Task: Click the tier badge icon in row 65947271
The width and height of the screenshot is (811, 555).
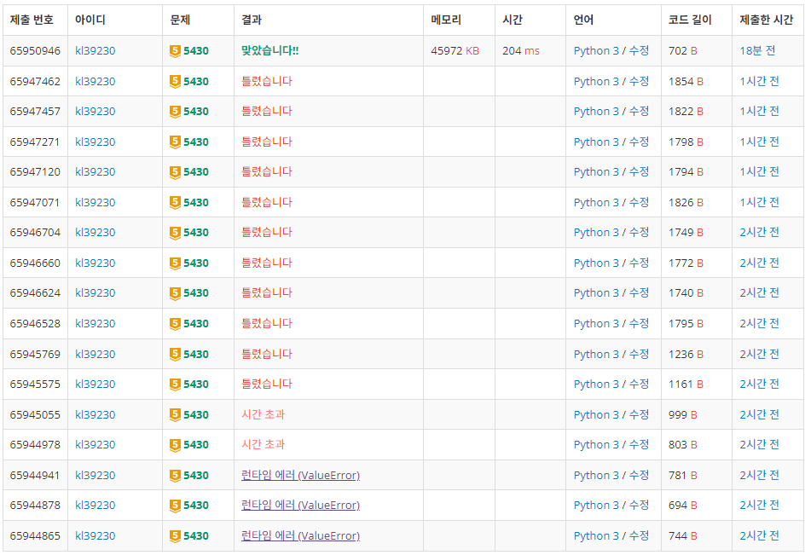Action: [x=176, y=142]
